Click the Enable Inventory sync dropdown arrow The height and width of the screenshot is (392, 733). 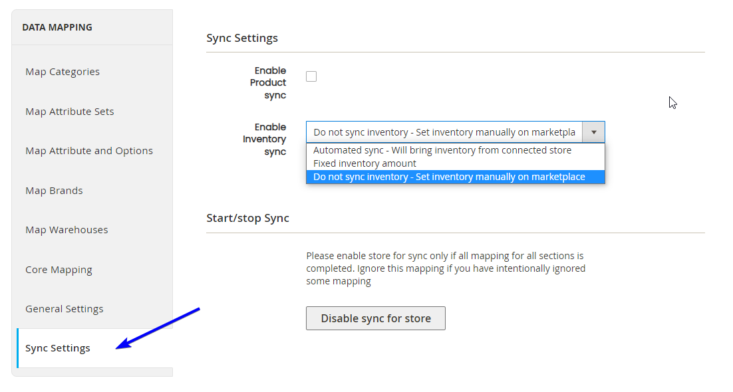(x=593, y=132)
